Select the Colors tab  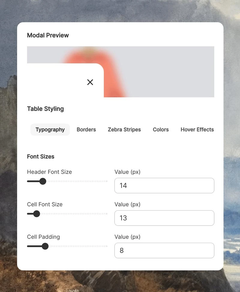pos(160,129)
